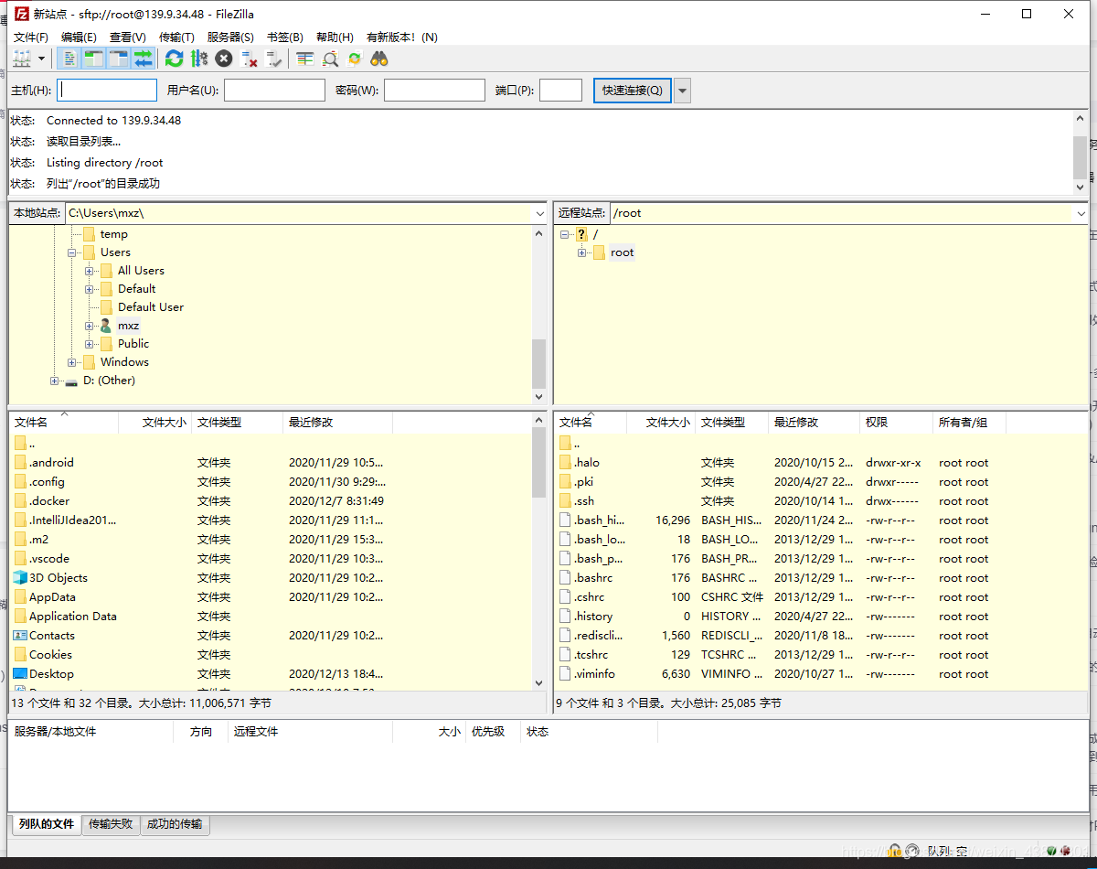Select the remote .ssh folder

(584, 501)
